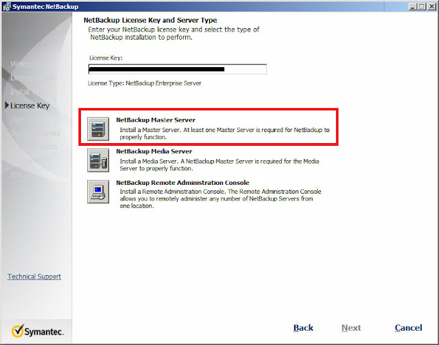Open the Technical Support link
Screen dimensions: 439x345
(x=34, y=277)
